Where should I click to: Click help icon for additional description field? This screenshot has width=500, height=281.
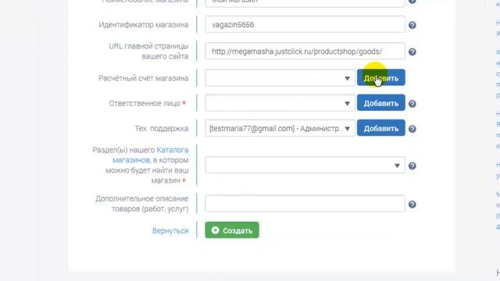(412, 205)
